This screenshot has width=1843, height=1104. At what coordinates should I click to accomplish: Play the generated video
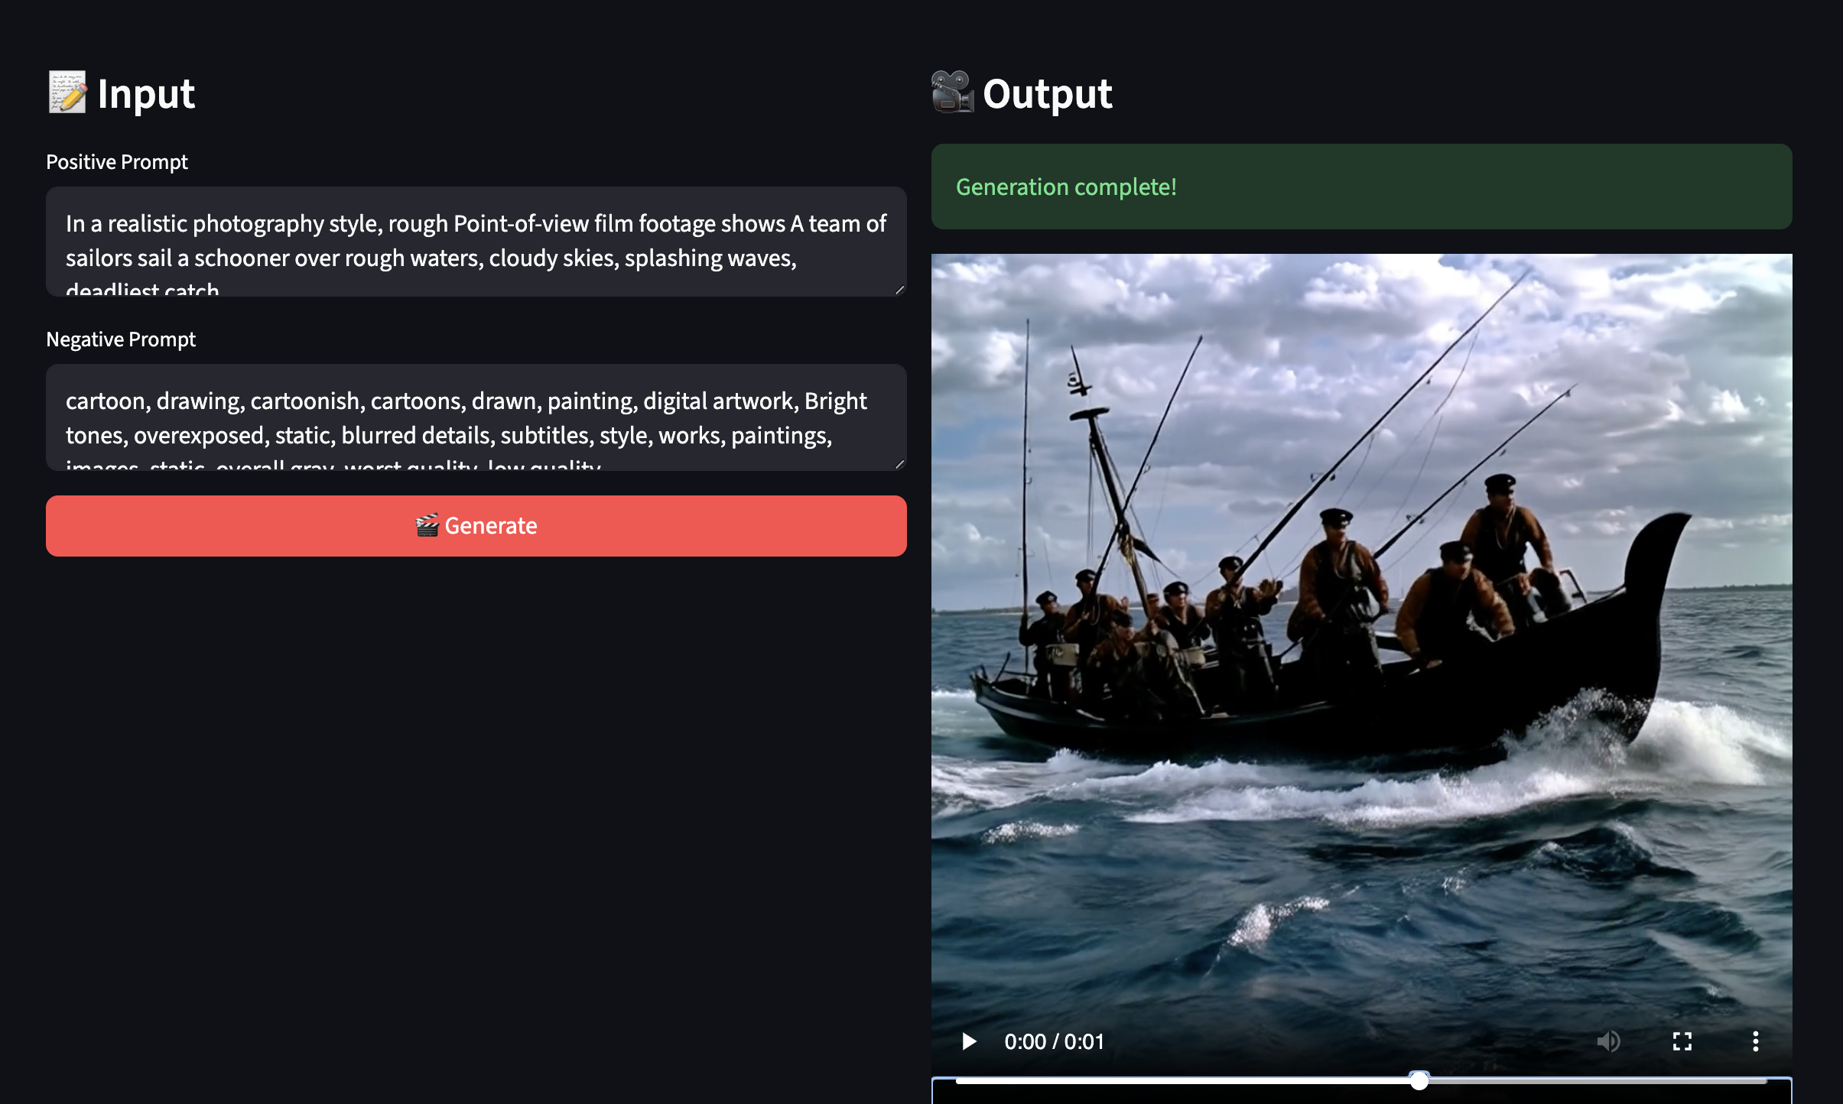[968, 1041]
